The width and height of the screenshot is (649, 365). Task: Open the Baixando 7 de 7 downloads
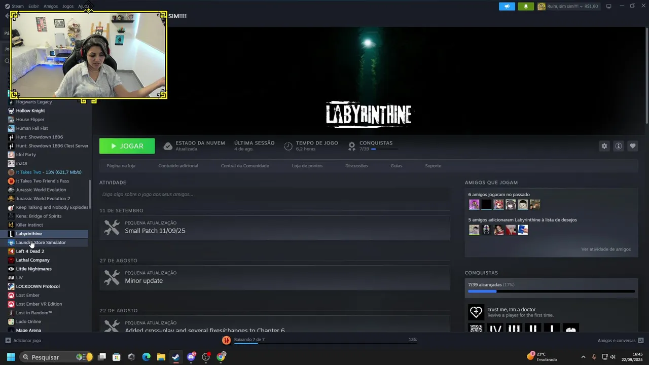click(x=249, y=340)
